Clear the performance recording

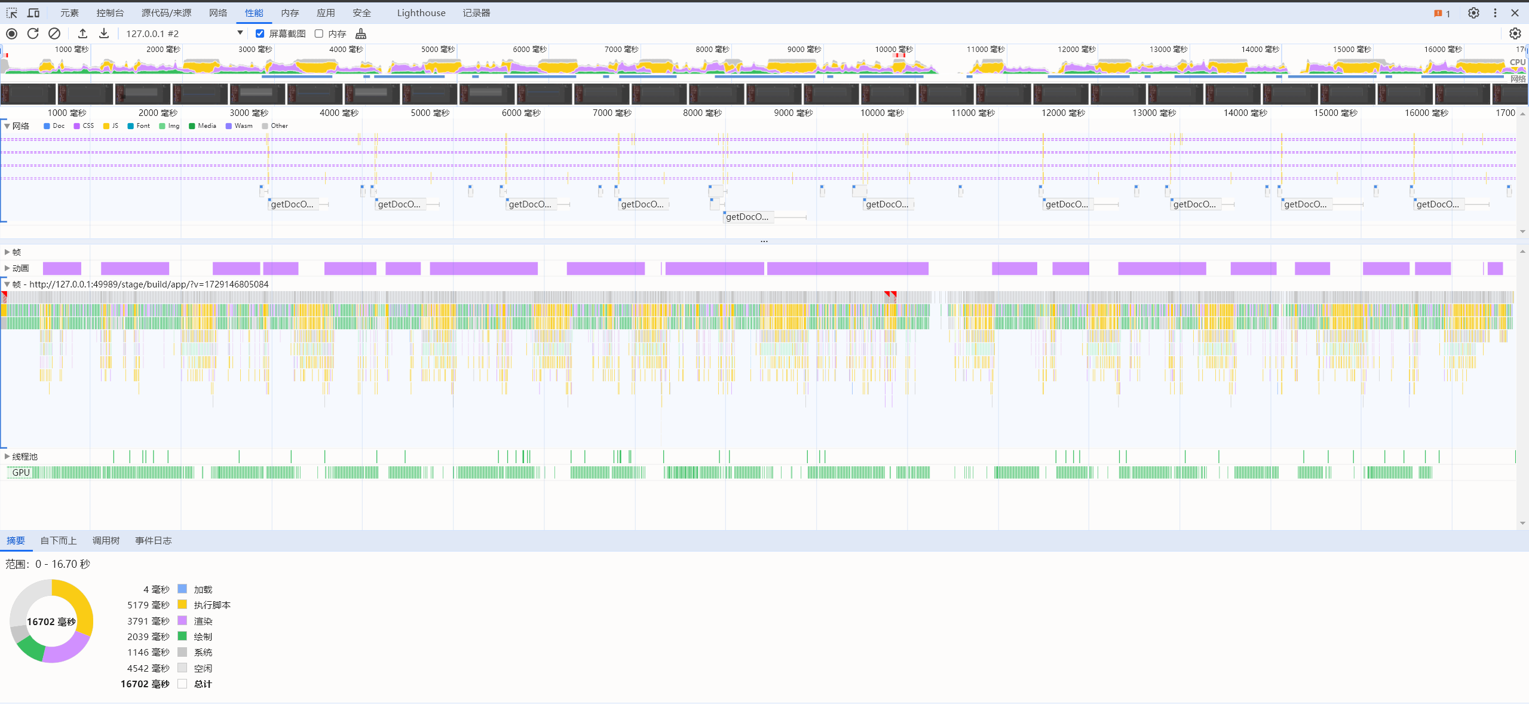pyautogui.click(x=54, y=33)
